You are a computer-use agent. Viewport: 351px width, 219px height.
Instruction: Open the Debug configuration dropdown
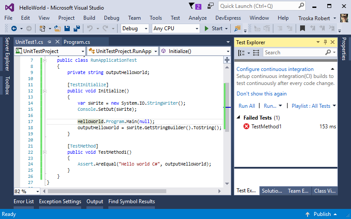[146, 28]
